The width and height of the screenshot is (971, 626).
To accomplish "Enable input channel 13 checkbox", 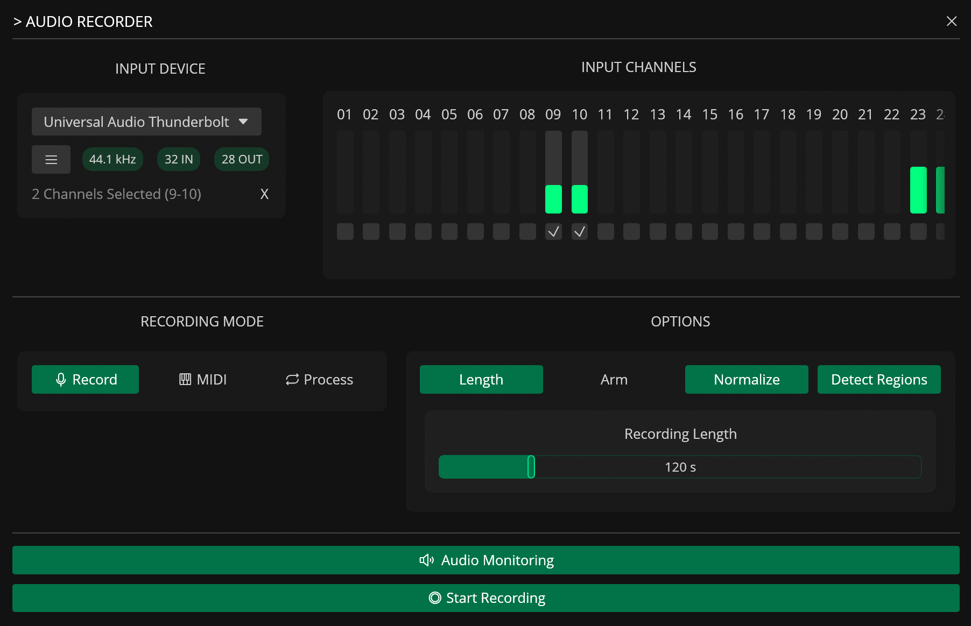I will pyautogui.click(x=658, y=232).
